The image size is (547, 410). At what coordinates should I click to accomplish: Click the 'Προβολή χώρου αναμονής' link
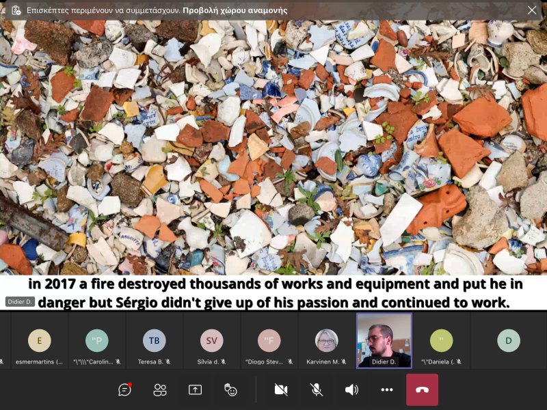pos(235,10)
